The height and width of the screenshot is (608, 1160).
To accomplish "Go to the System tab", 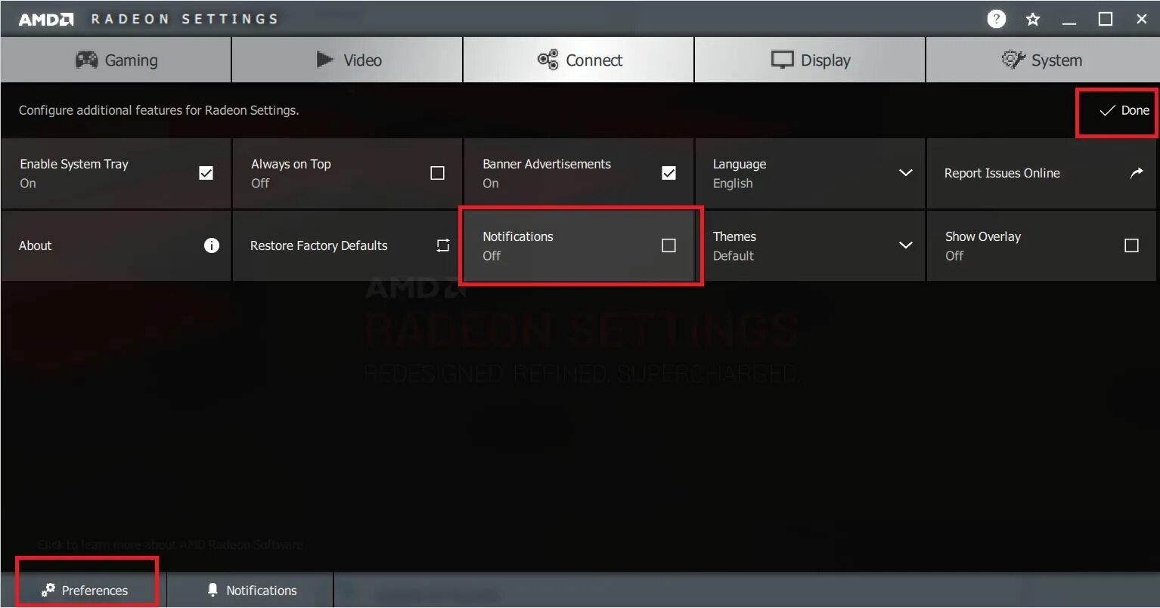I will (x=1043, y=60).
